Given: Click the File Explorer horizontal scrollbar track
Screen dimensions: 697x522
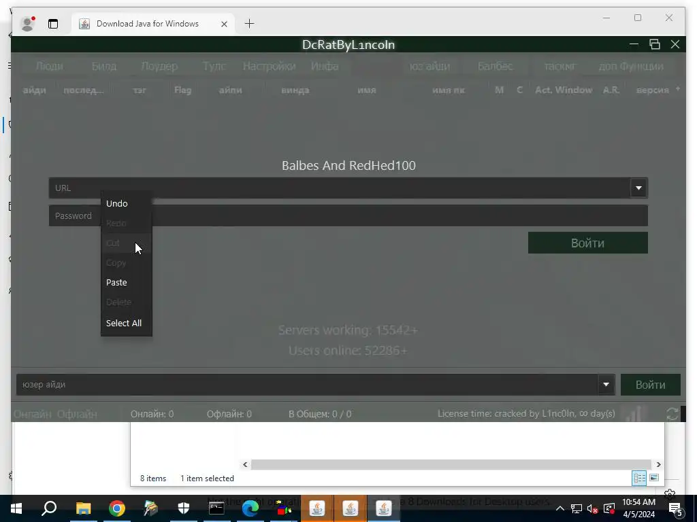Looking at the screenshot, I should (x=451, y=464).
